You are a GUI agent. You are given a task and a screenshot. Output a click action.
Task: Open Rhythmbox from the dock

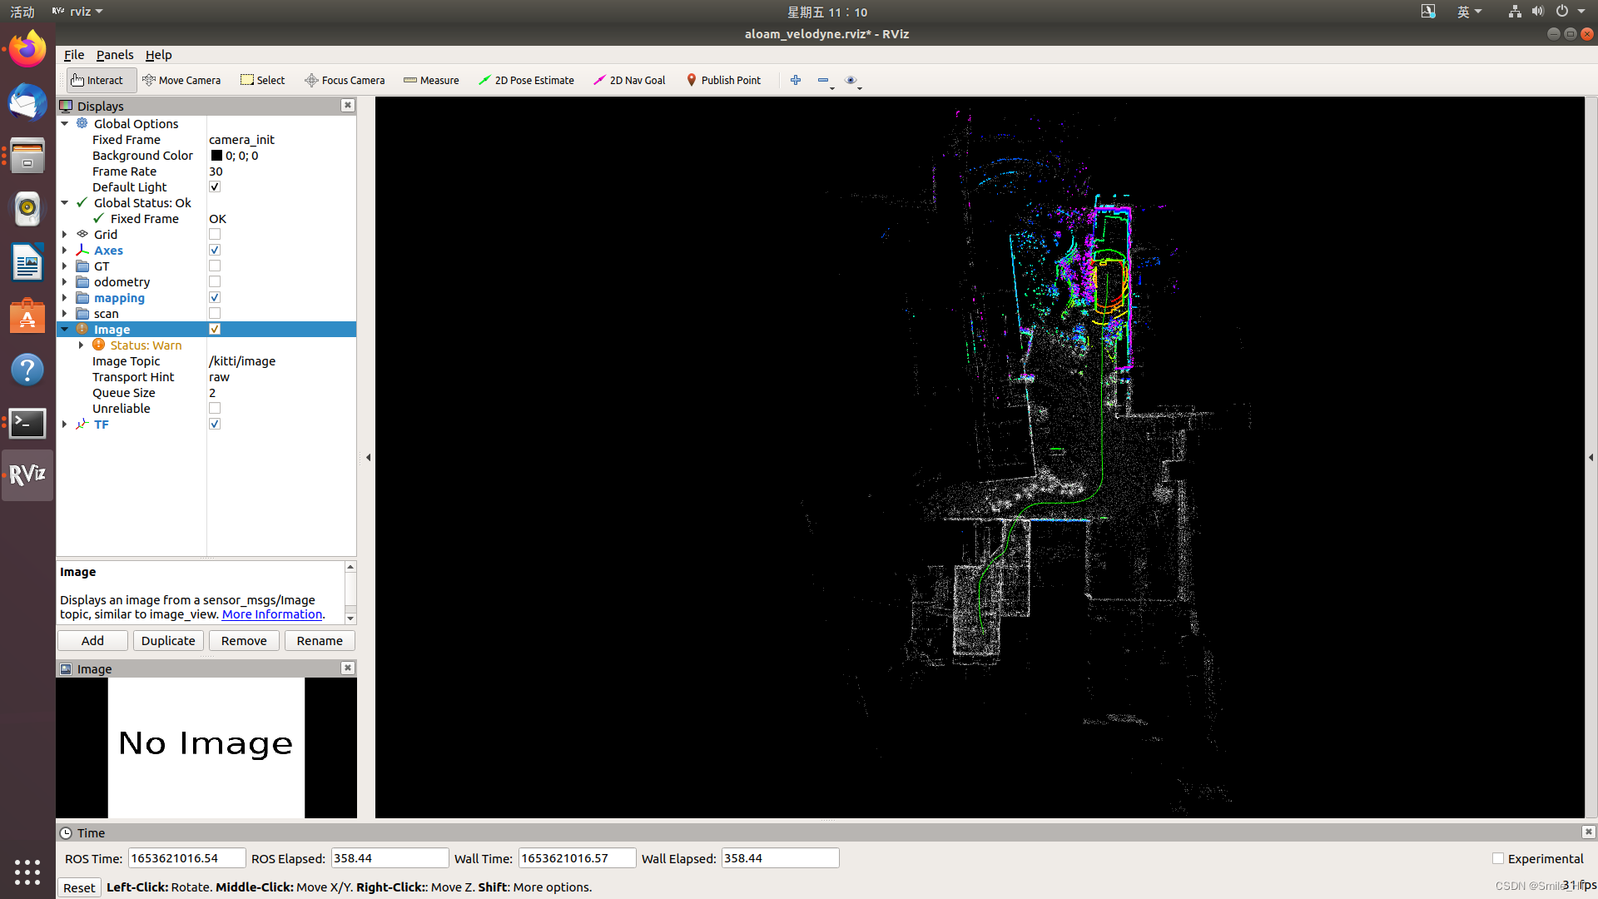(x=27, y=209)
